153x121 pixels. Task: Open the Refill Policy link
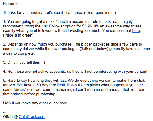[67, 85]
